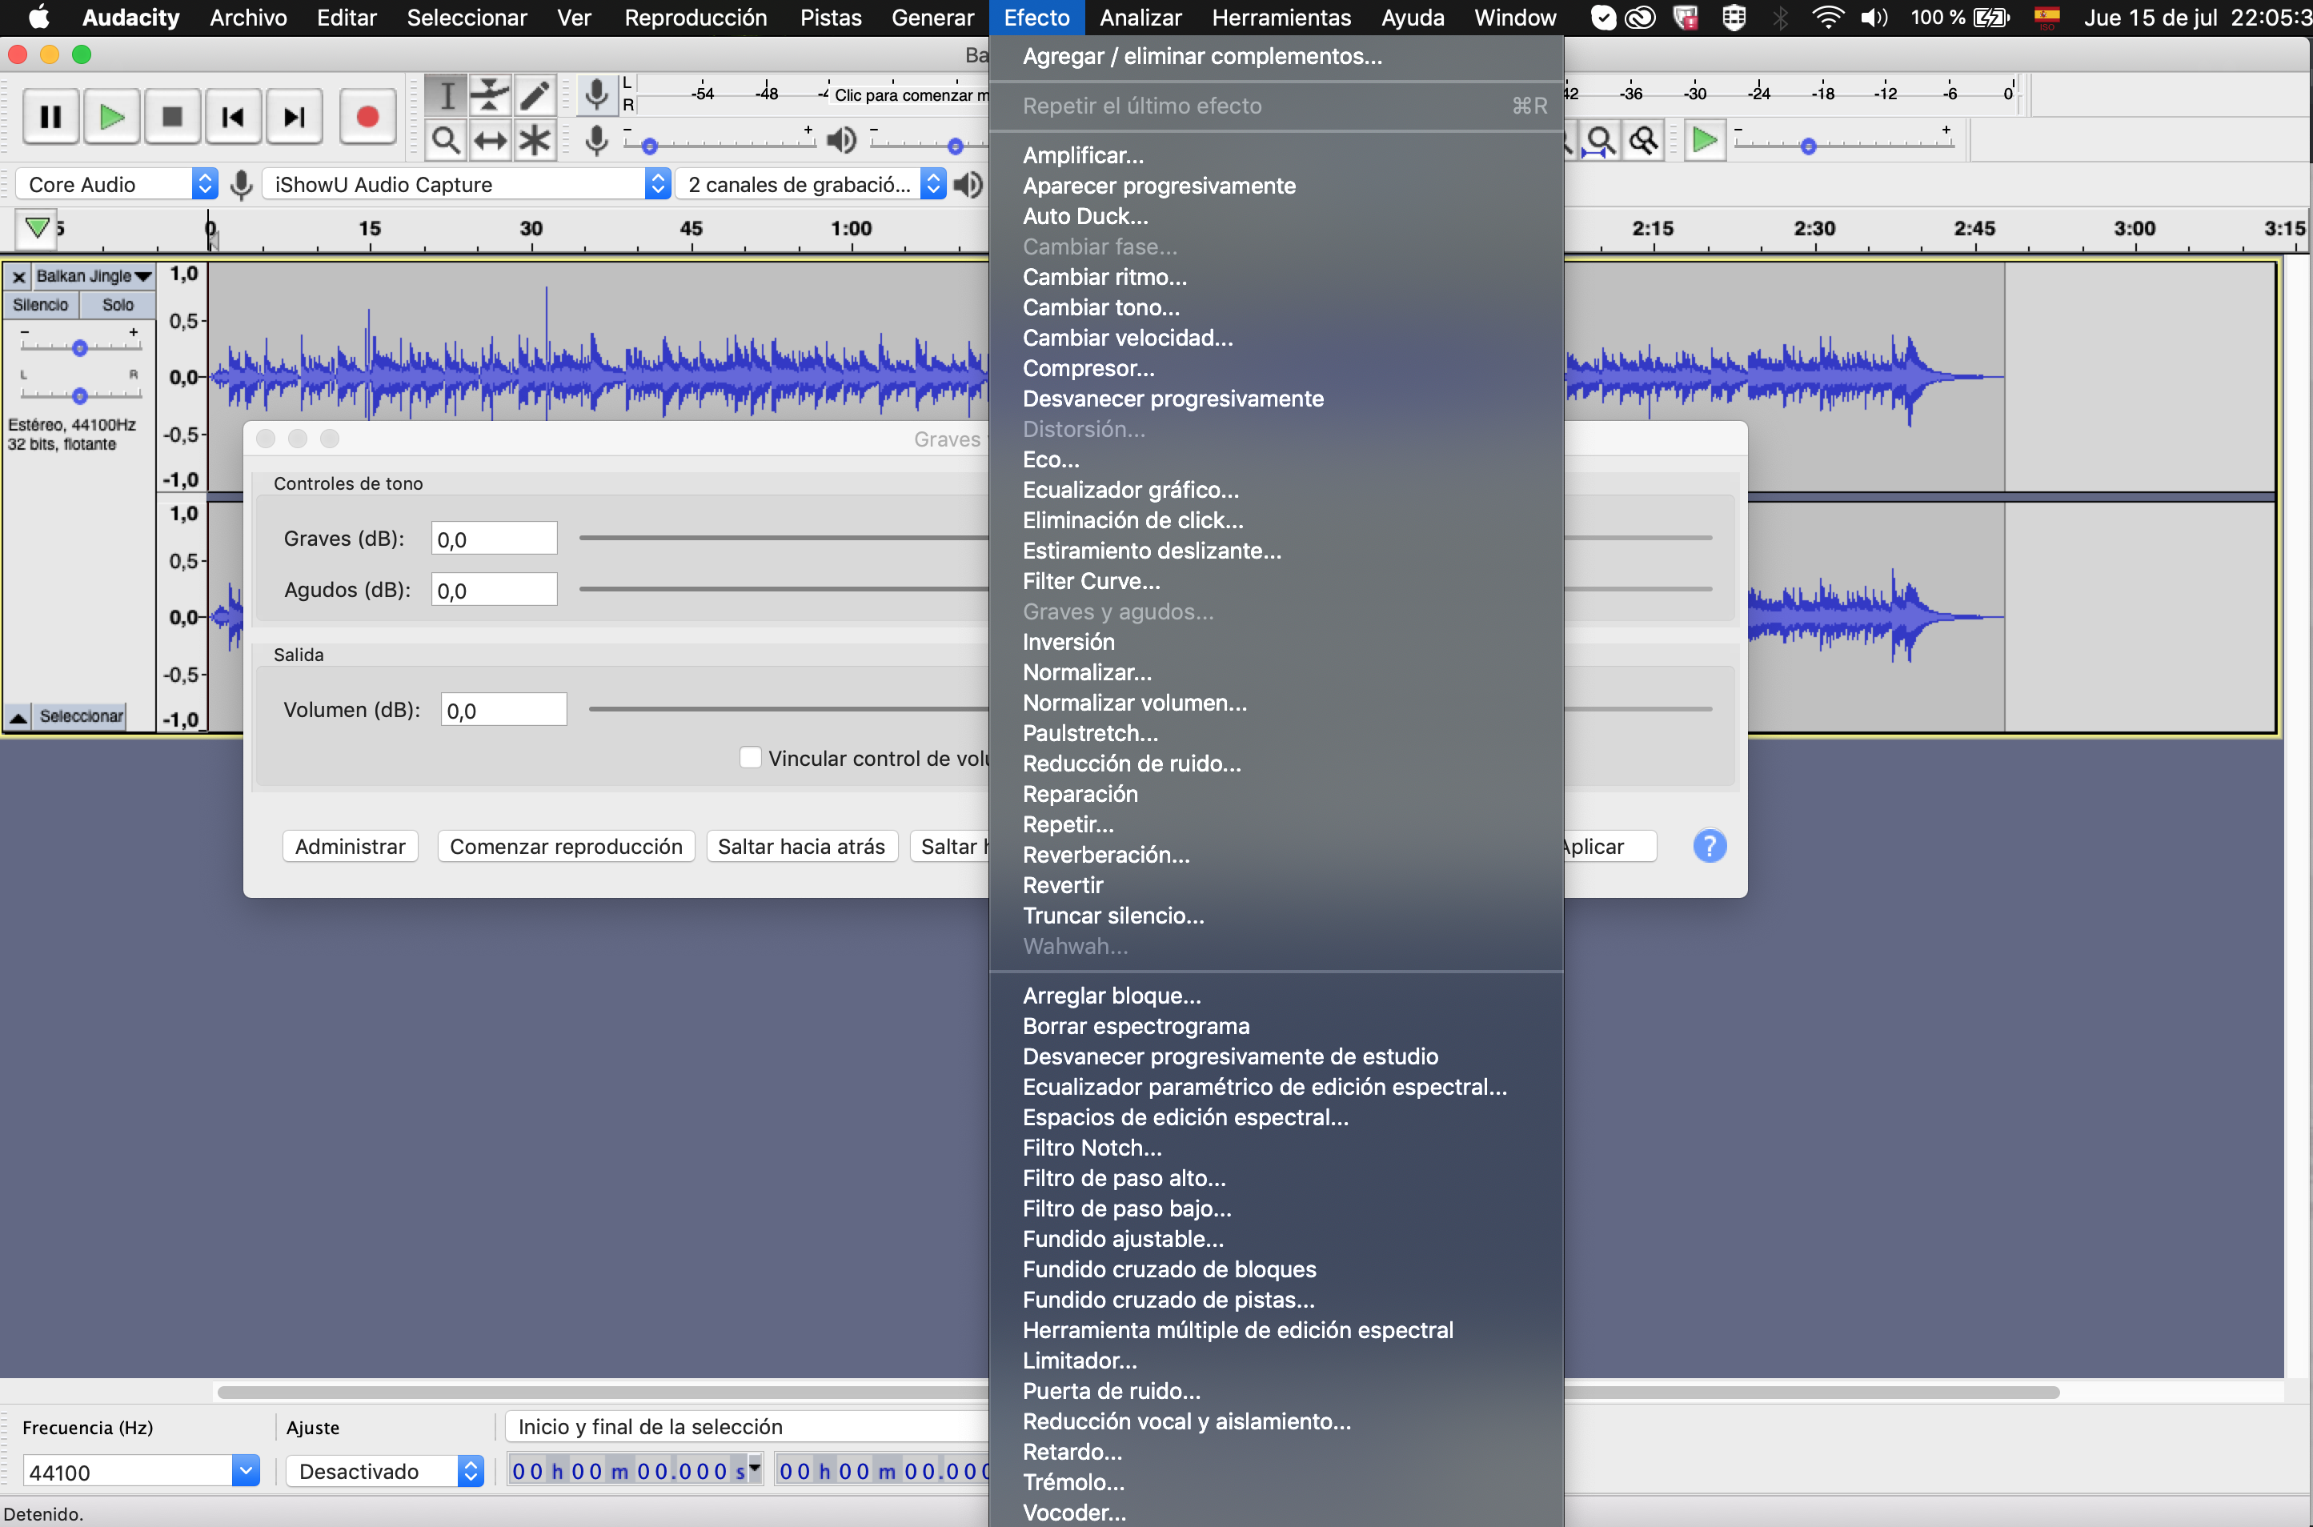
Task: Click the Fit selection zoom icon
Action: (x=1600, y=141)
